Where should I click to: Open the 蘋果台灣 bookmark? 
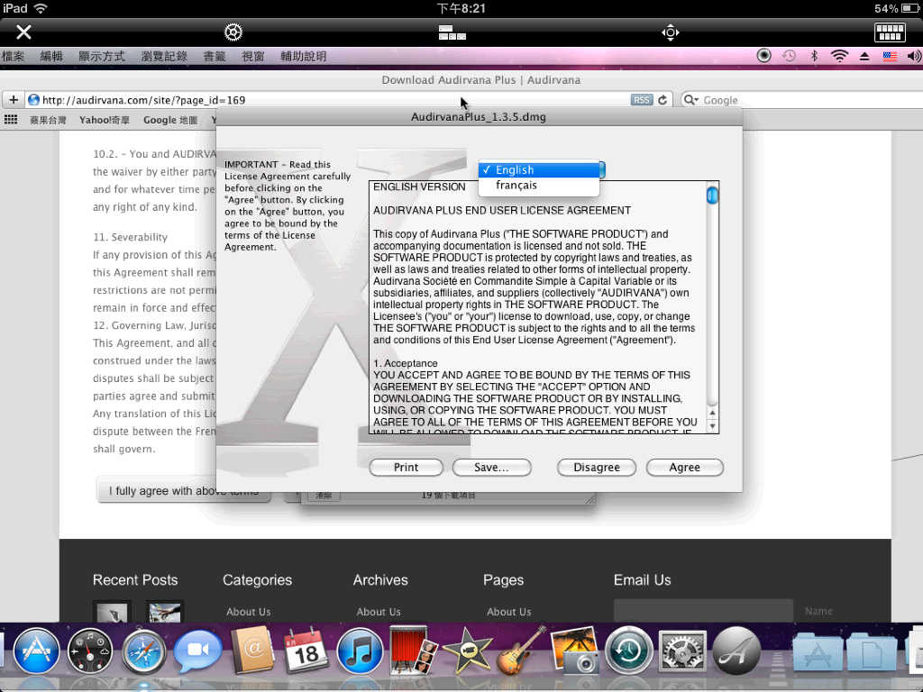49,120
